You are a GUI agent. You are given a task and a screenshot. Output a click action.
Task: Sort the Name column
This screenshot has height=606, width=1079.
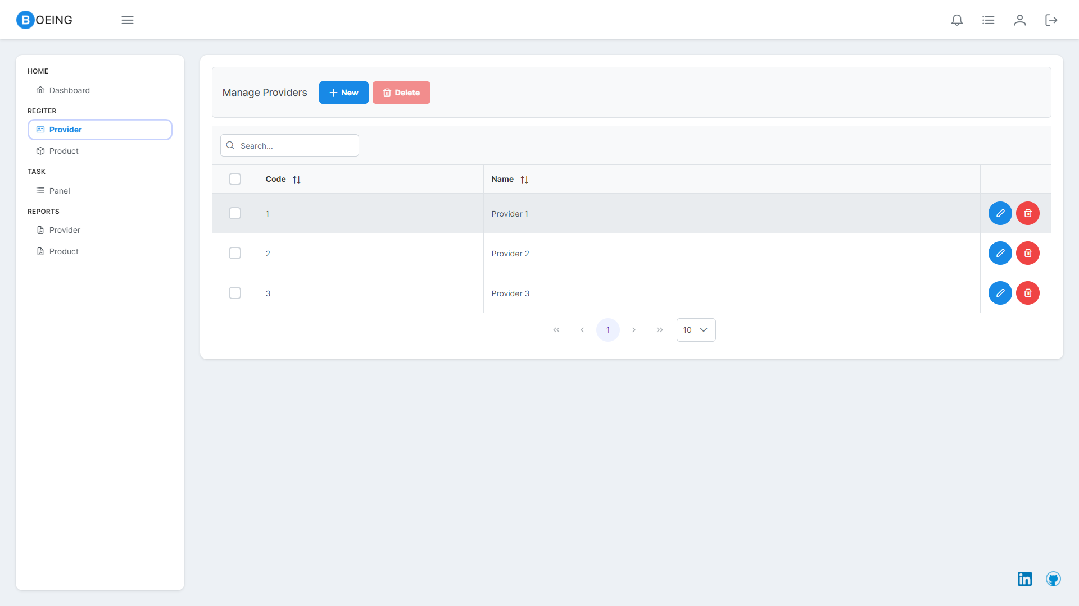[x=525, y=179]
